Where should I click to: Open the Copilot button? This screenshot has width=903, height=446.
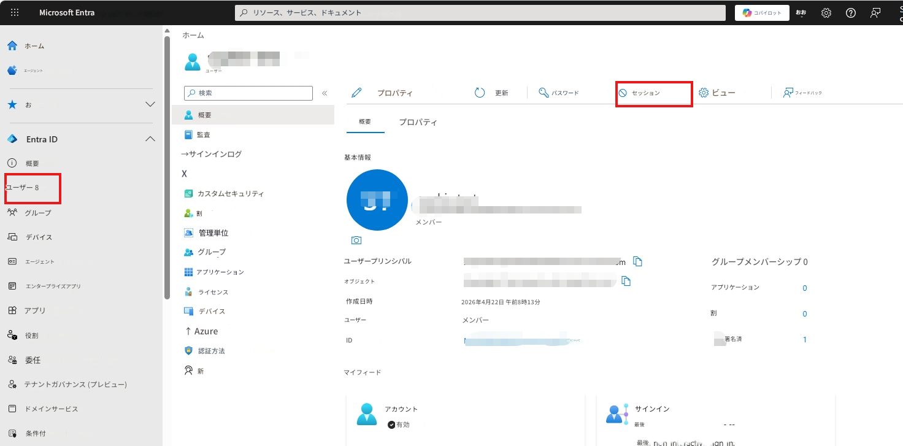[x=762, y=13]
